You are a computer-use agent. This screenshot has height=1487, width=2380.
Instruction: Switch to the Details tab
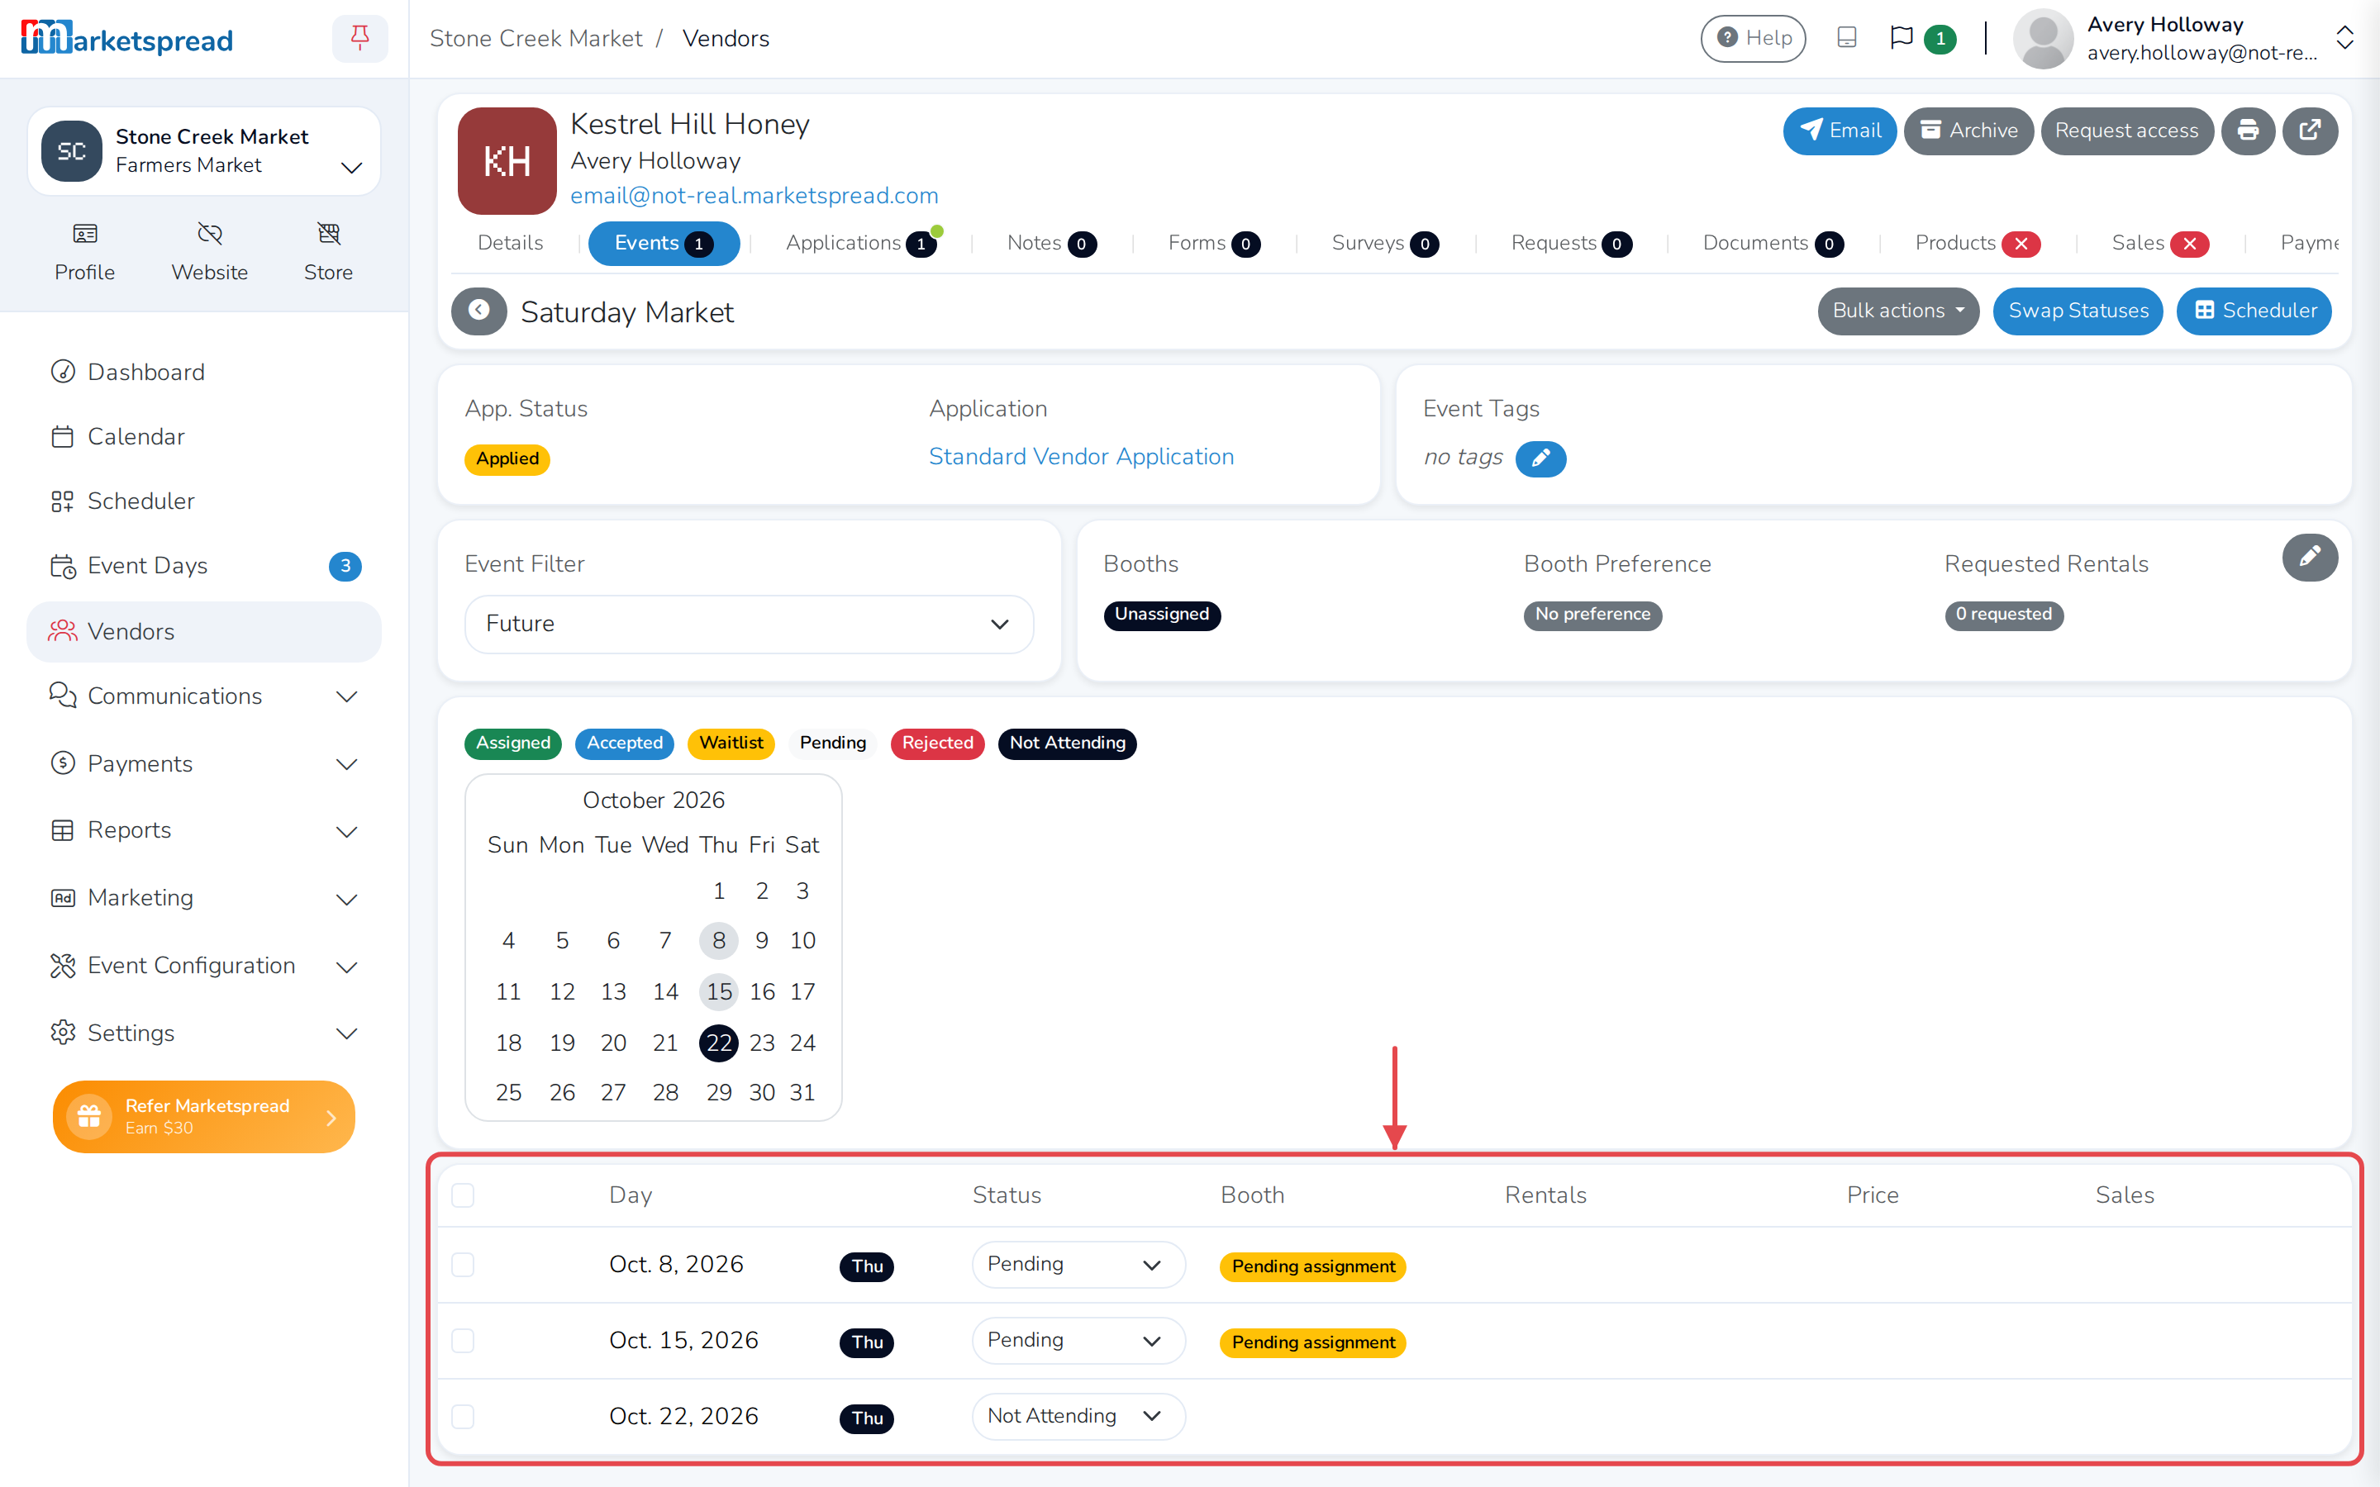click(509, 243)
